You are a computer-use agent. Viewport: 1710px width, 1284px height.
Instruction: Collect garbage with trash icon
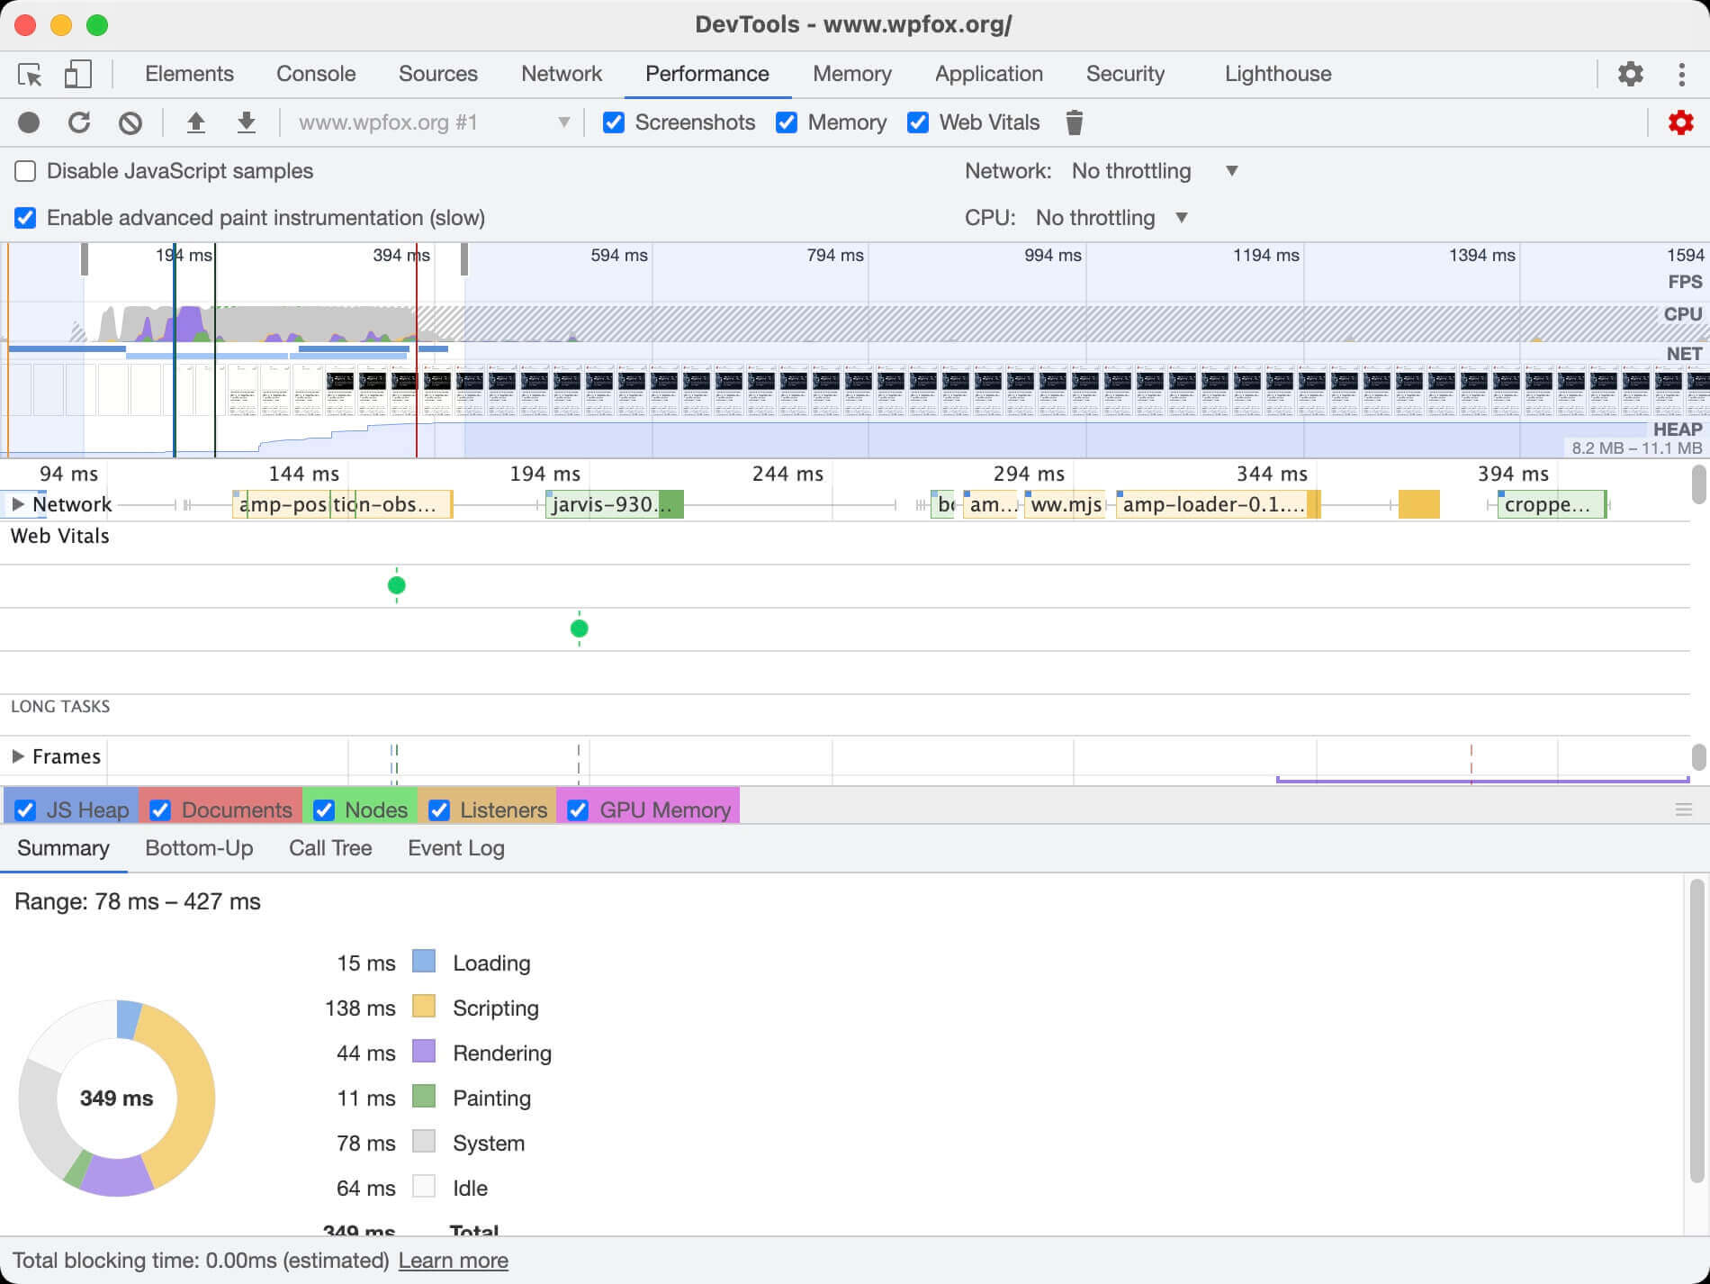click(1074, 122)
